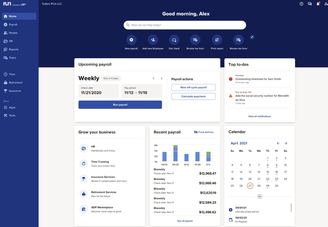328x227 pixels.
Task: Edit shortcuts with the pencil icon
Action: [x=252, y=37]
